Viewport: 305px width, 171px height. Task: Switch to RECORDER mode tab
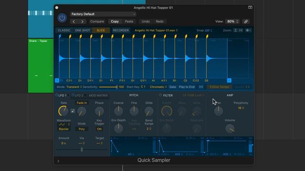pos(121,30)
